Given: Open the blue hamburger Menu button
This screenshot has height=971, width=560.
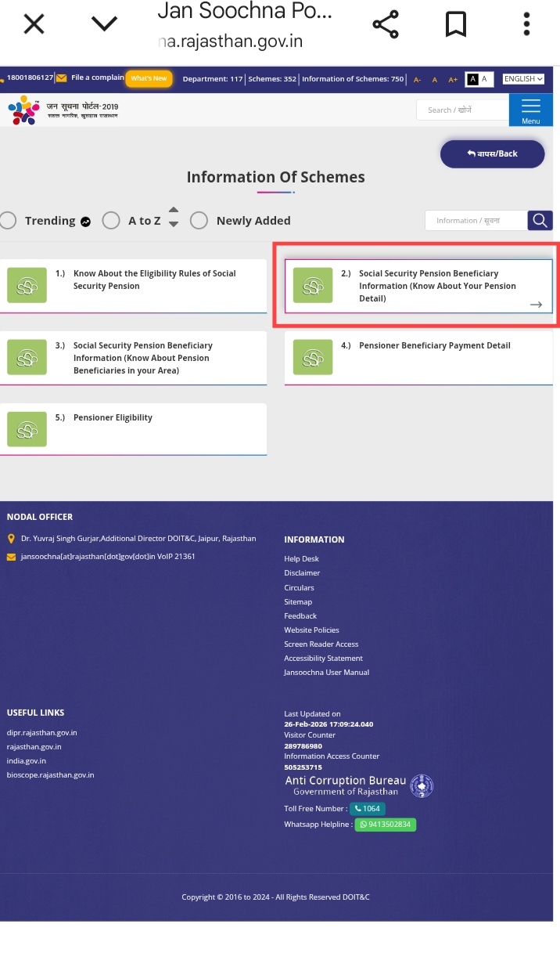Looking at the screenshot, I should click(x=530, y=110).
